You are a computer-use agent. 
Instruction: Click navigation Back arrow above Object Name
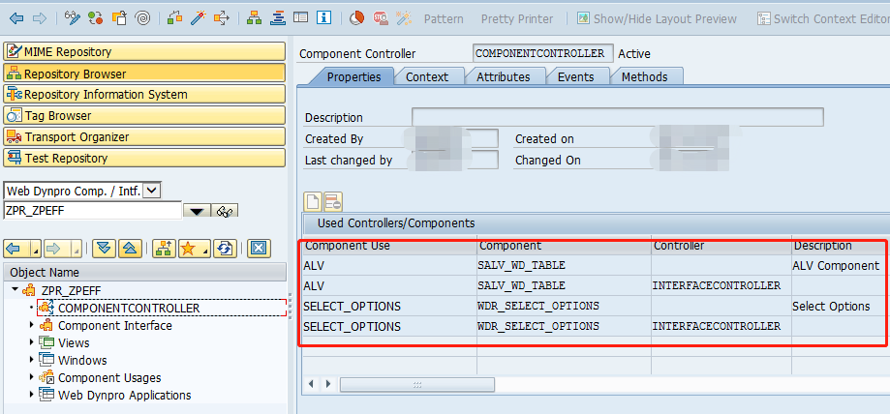(x=13, y=249)
